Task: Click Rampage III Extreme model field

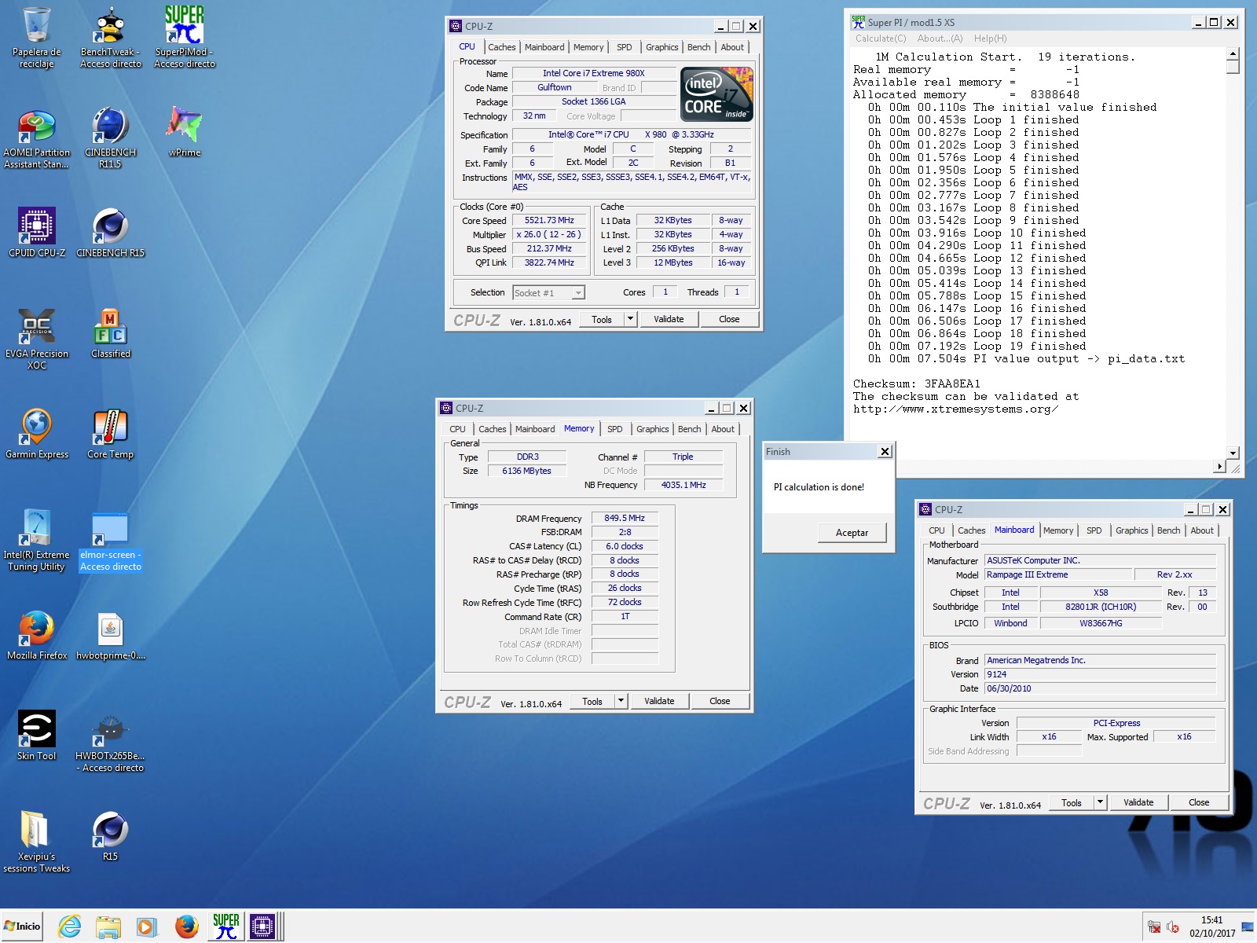Action: (x=1058, y=575)
